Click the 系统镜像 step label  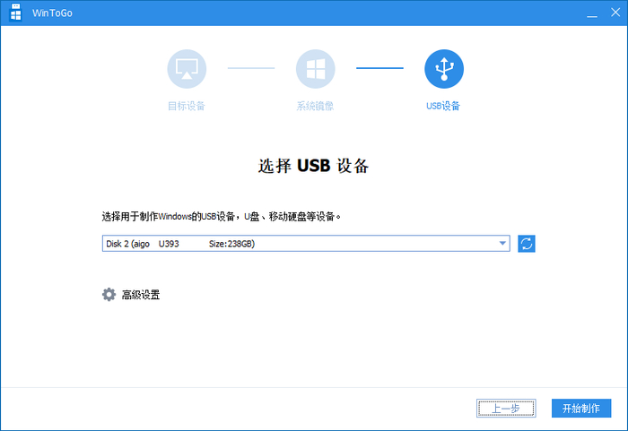coord(315,106)
